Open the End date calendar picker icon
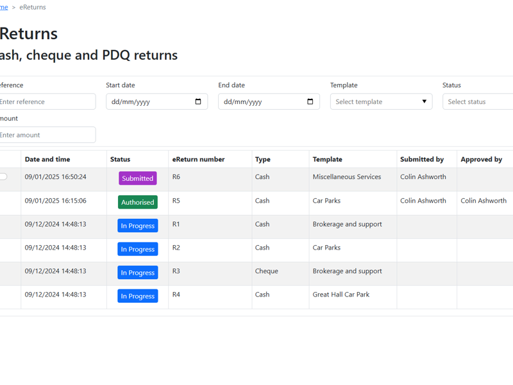This screenshot has width=513, height=385. click(310, 101)
